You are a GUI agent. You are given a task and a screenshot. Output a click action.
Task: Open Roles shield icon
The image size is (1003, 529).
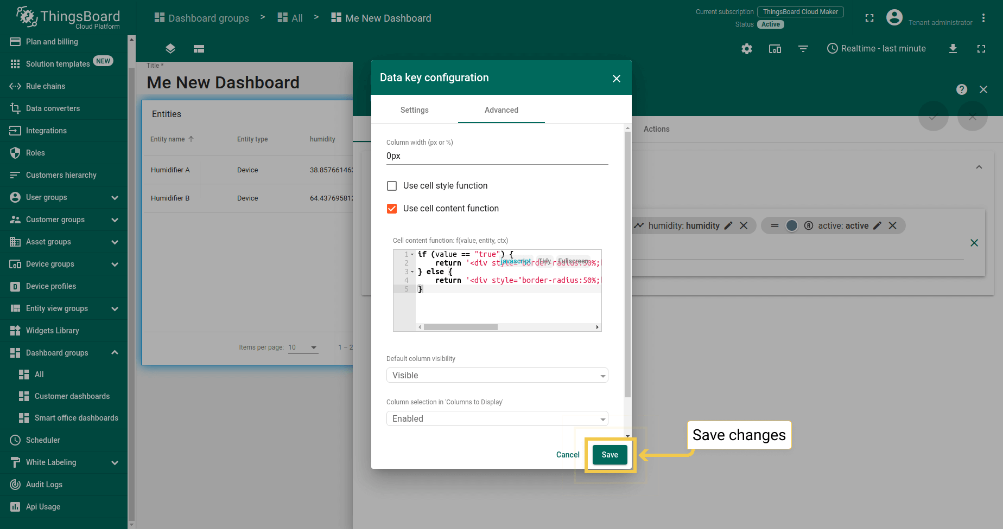click(15, 153)
